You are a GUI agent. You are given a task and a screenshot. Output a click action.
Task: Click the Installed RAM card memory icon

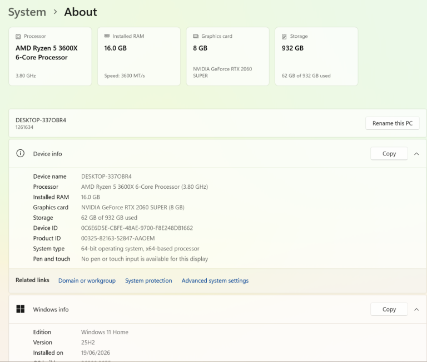(107, 36)
